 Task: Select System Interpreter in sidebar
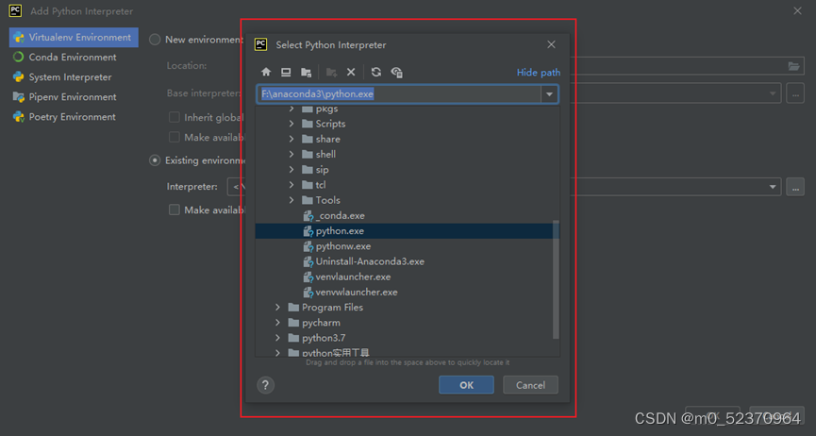click(74, 77)
